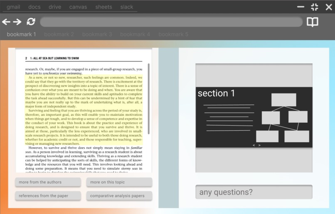Switch to the slack tab
The image size is (335, 214).
point(127,7)
